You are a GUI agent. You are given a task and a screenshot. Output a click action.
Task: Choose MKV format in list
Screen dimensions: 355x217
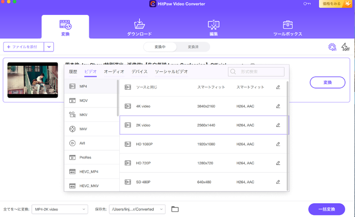[92, 115]
